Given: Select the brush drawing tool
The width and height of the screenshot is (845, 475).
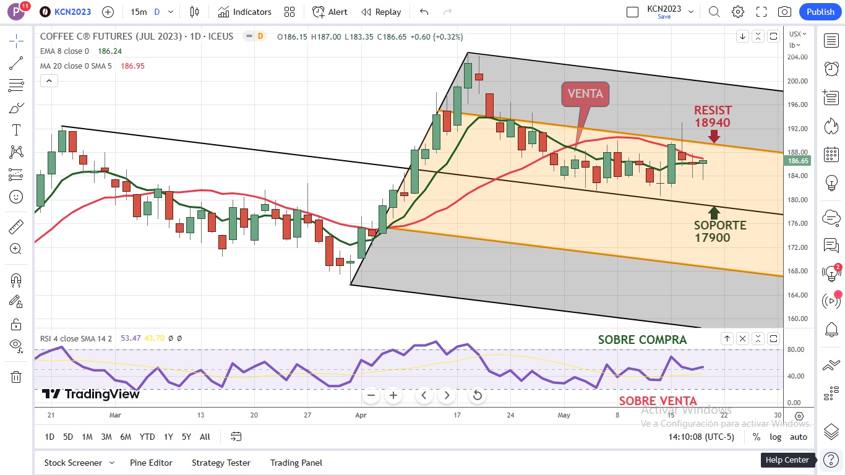Looking at the screenshot, I should [16, 108].
